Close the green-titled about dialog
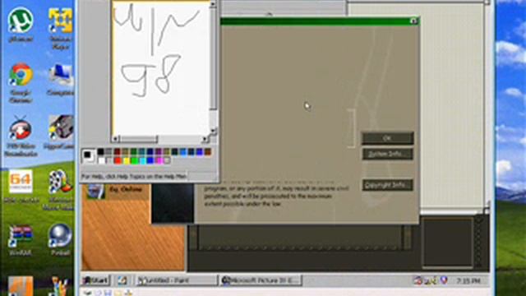 pyautogui.click(x=413, y=21)
